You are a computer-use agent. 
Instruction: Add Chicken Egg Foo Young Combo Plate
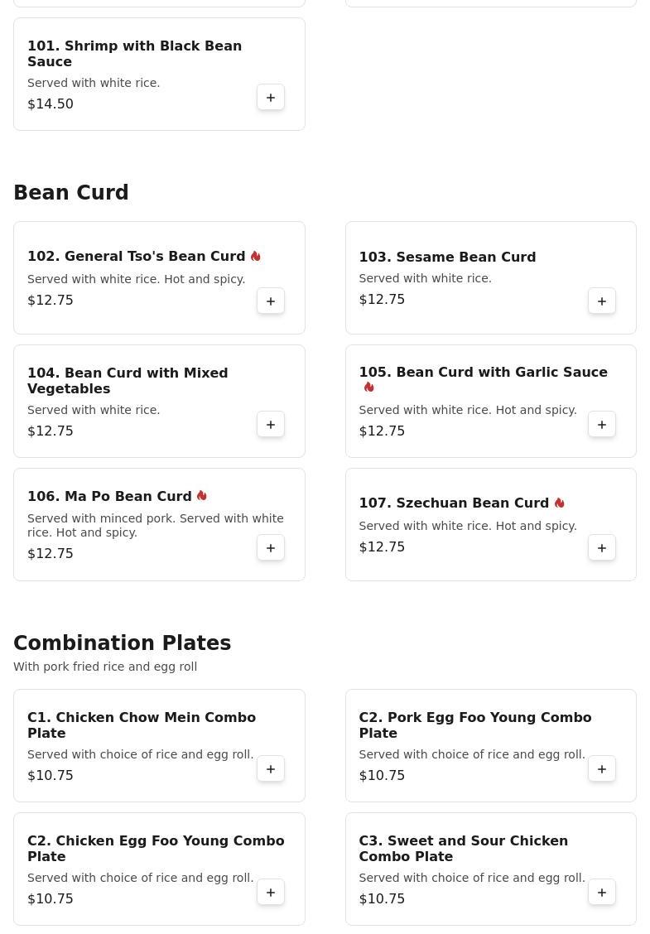271,893
